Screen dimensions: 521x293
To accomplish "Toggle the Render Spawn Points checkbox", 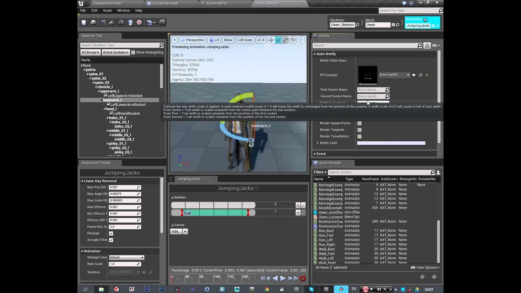I will (x=359, y=123).
